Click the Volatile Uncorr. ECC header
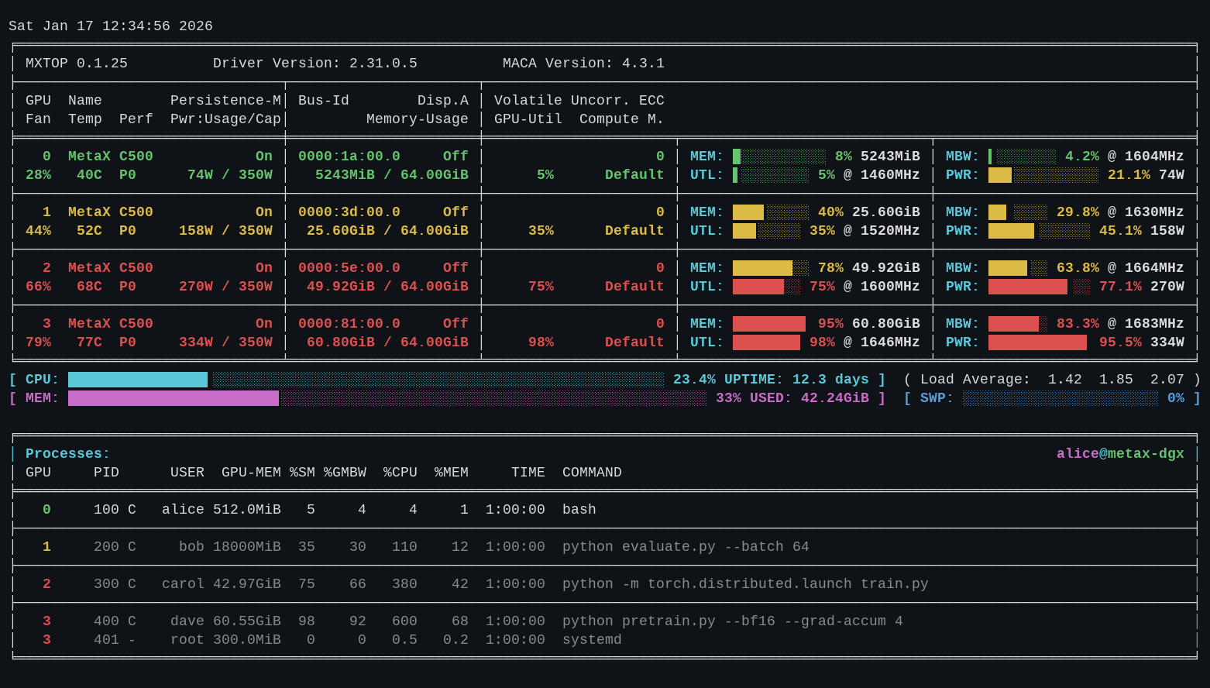Image resolution: width=1210 pixels, height=688 pixels. 579,101
